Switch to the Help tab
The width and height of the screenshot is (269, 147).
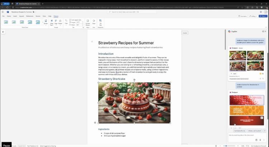click(50, 16)
